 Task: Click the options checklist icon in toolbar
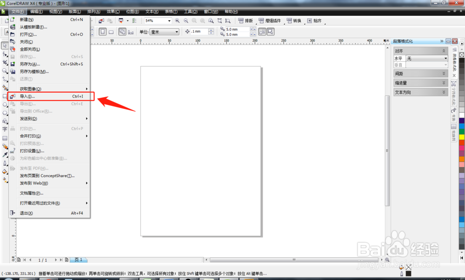tap(134, 21)
